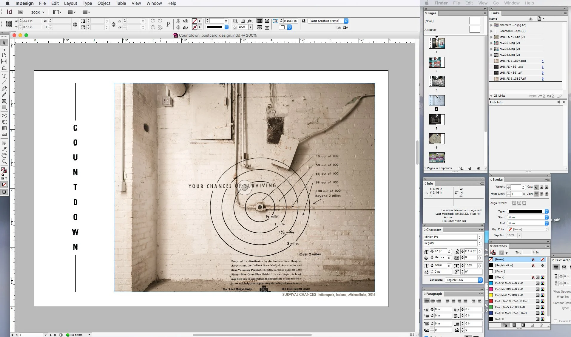Select the C=15 M=100 Y=100 K=0 swatch
Viewport: 571px width, 337px height.
(511, 301)
